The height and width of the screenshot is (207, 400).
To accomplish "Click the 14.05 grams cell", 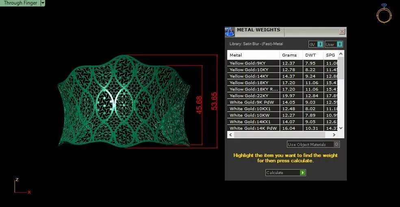I will coord(291,102).
